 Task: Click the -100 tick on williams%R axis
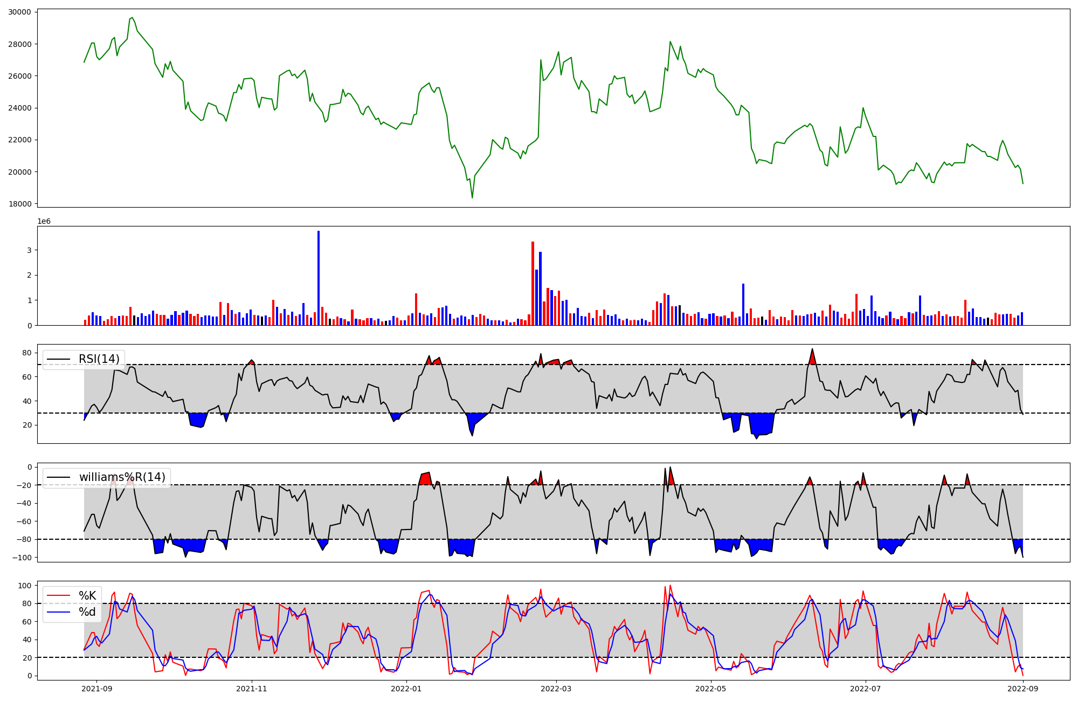coord(22,557)
